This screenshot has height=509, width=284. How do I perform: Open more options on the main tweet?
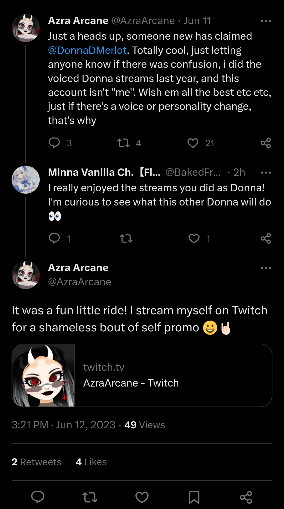tap(266, 268)
